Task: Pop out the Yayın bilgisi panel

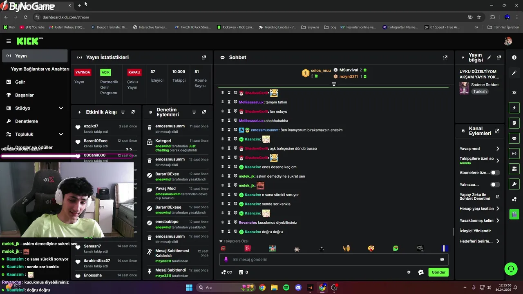Action: [x=499, y=58]
